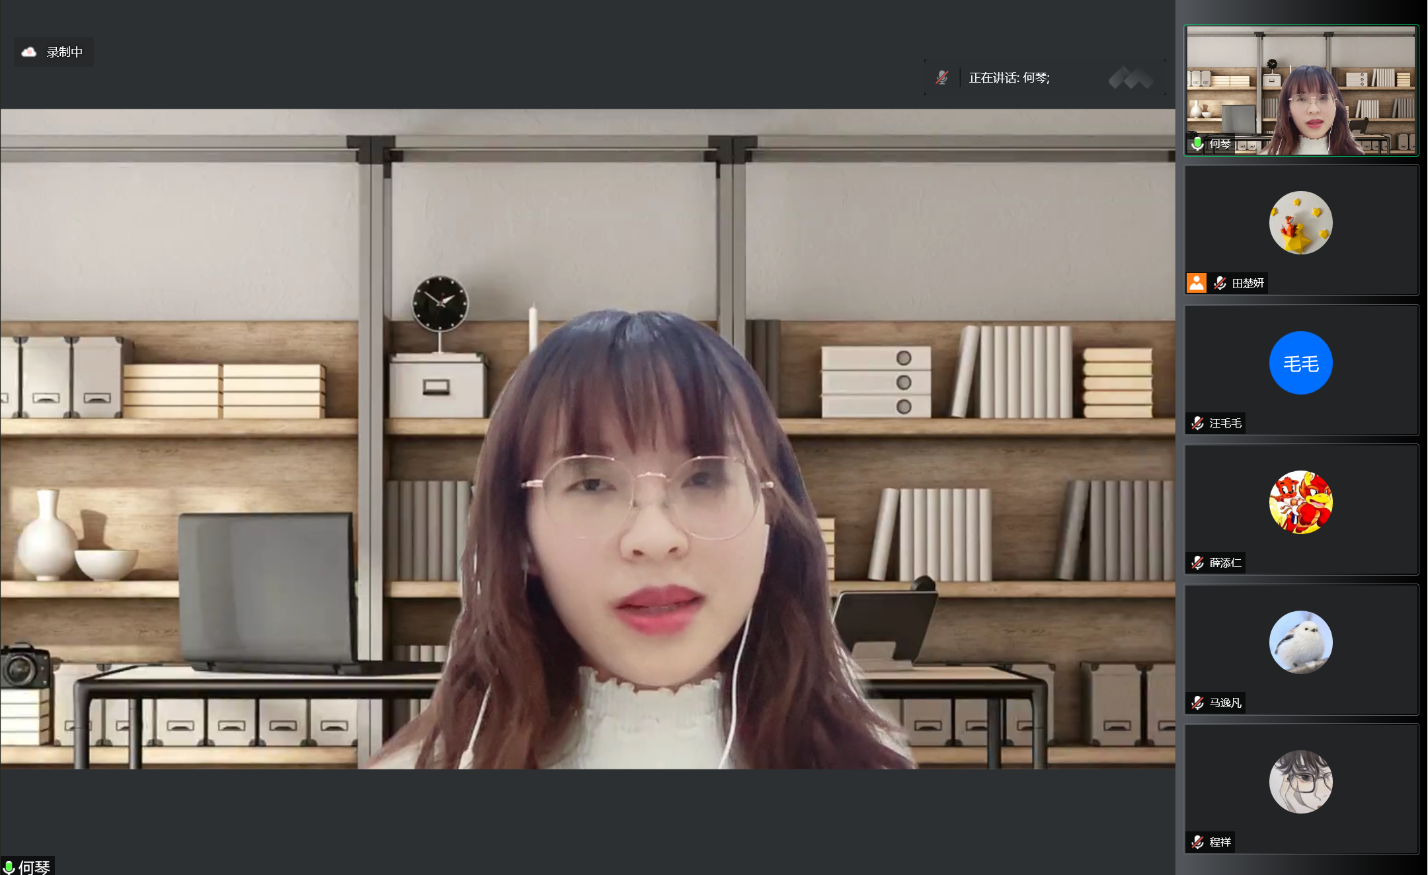The image size is (1428, 875).
Task: Click muted mic icon next to 程祥
Action: click(1197, 842)
